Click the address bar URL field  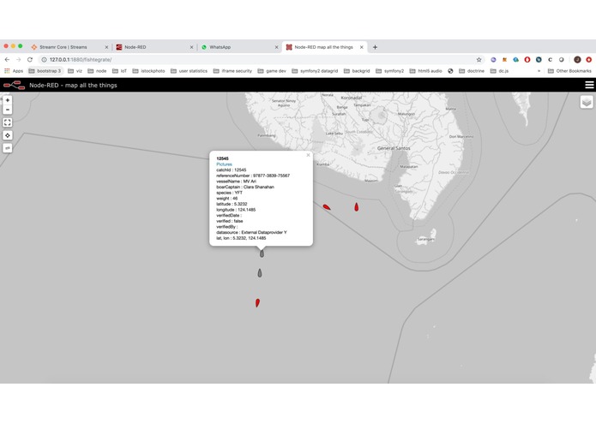[x=262, y=60]
